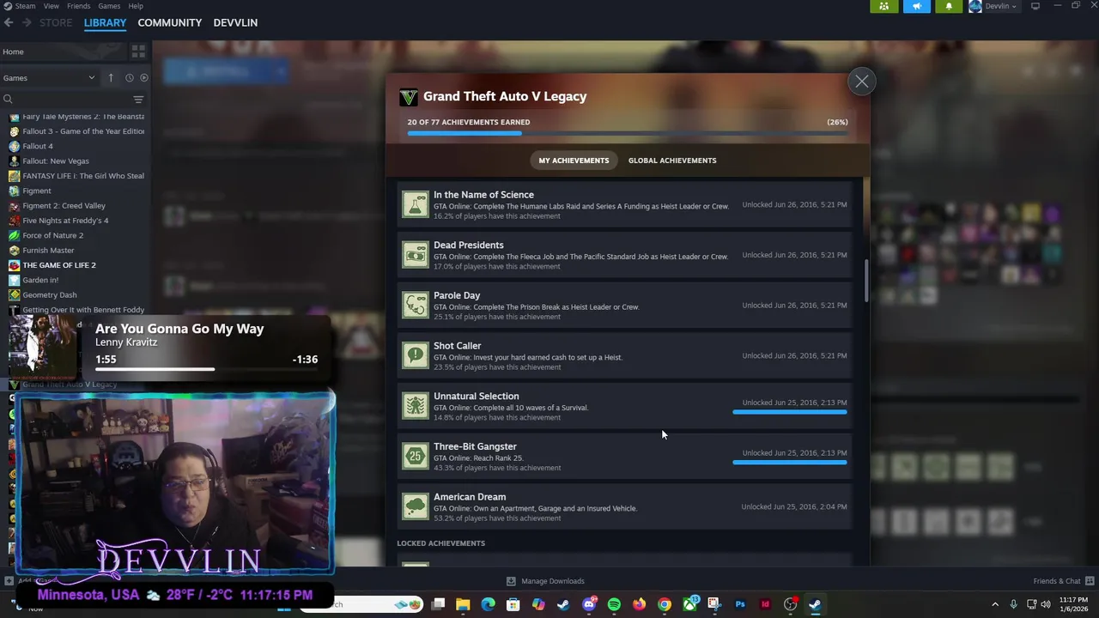Open File Explorer from the taskbar
Screen dimensions: 1099x618
[x=463, y=604]
